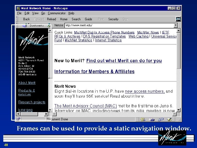Collapse the location toolbar using its handle
The image size is (197, 148).
click(17, 25)
